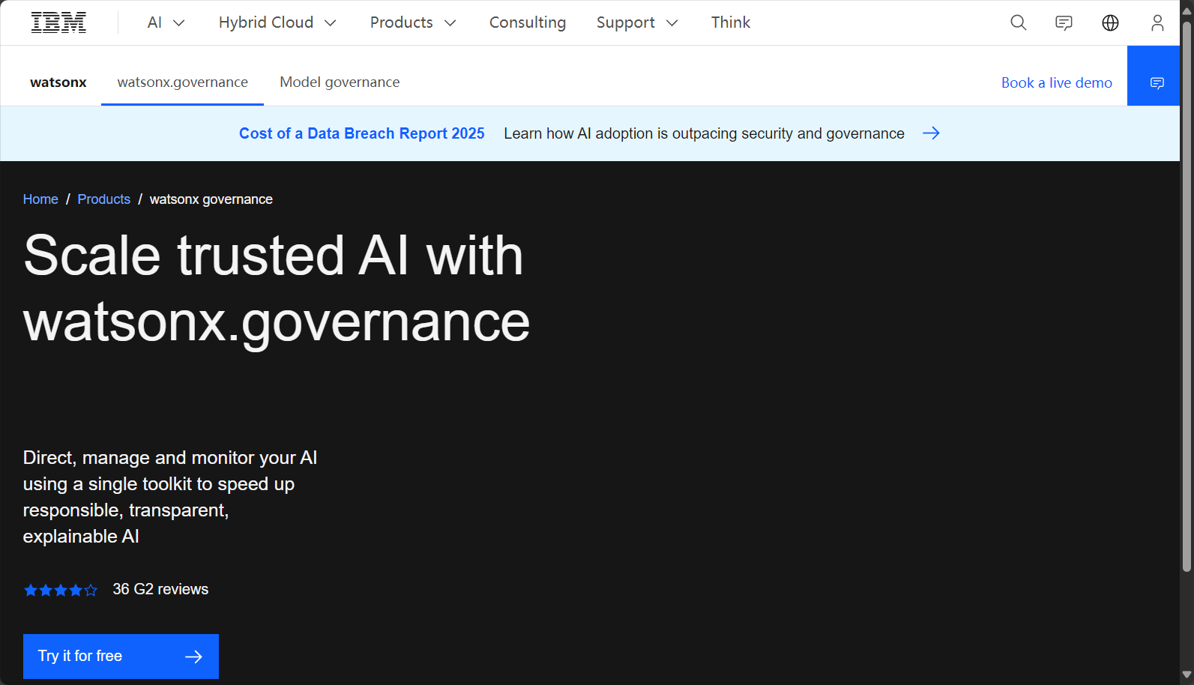Click the scrollbar up arrow
The image size is (1194, 685).
tap(1187, 10)
